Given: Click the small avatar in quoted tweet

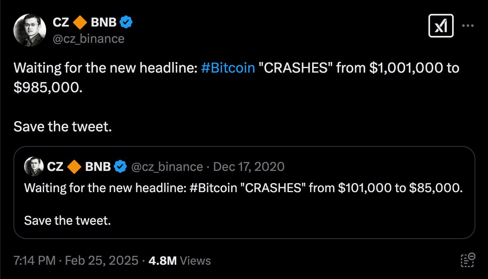Looking at the screenshot, I should pyautogui.click(x=34, y=166).
